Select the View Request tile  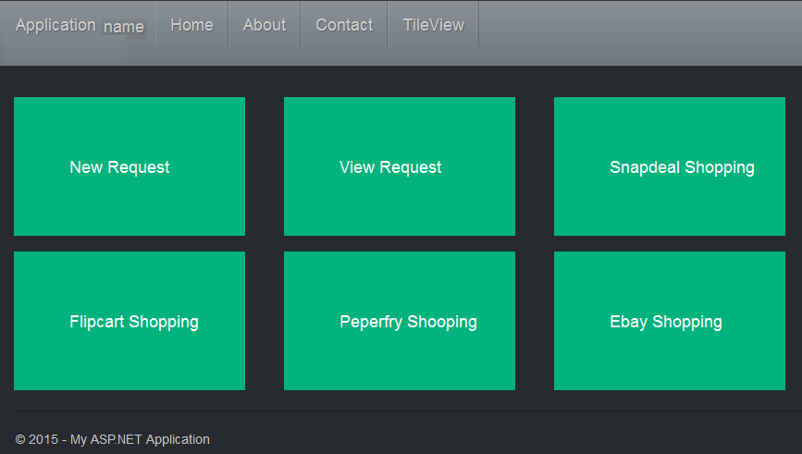pos(400,166)
